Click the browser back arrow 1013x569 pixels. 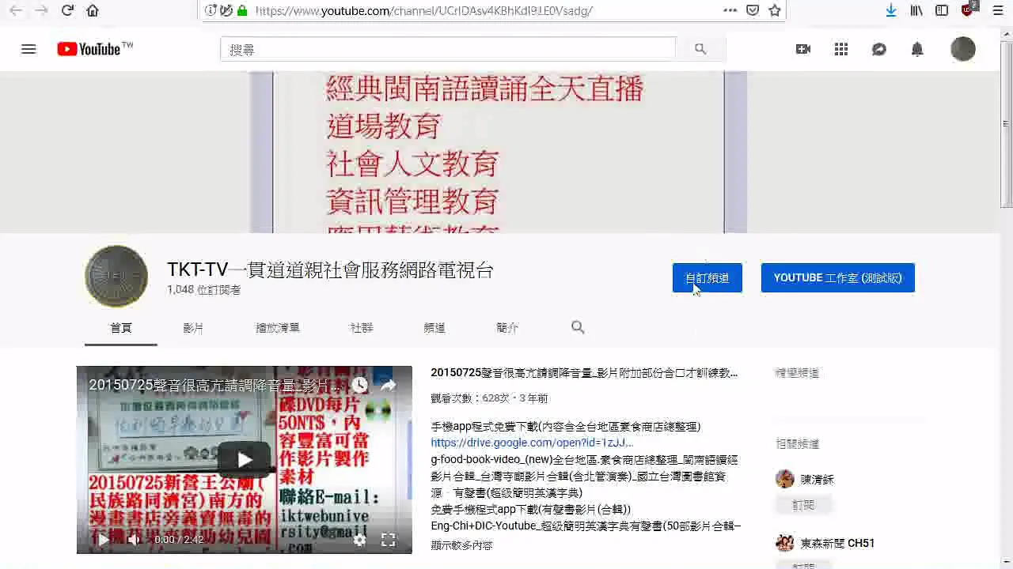pyautogui.click(x=16, y=10)
